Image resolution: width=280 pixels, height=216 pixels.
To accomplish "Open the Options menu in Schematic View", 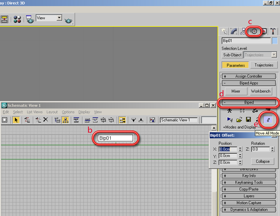I will pos(68,112).
